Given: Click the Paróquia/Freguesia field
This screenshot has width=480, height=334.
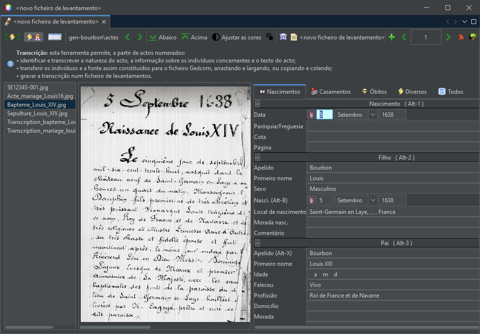Looking at the screenshot, I should coord(393,126).
